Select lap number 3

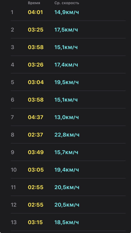pos(12,47)
